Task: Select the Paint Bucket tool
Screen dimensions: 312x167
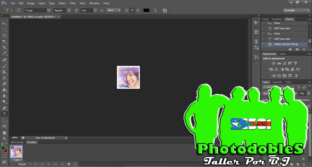Action: click(4, 90)
